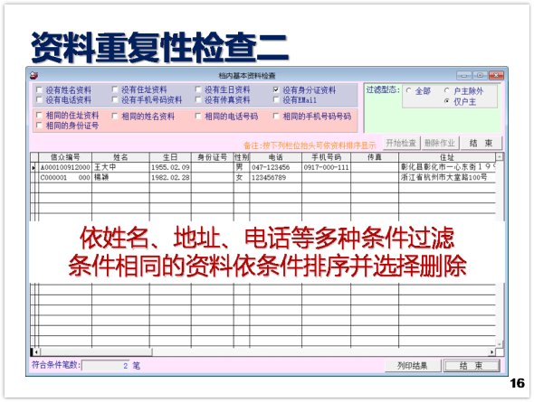
Task: Click the horizontal scrollbar's right arrow
Action: (x=491, y=352)
